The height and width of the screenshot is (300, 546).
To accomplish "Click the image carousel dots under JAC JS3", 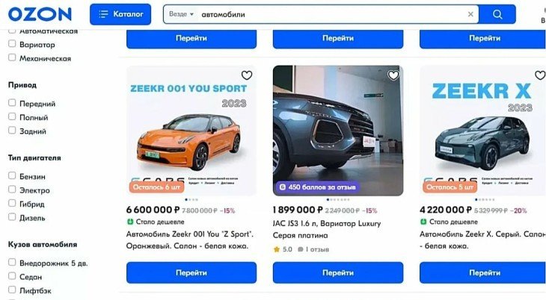I will [x=338, y=199].
